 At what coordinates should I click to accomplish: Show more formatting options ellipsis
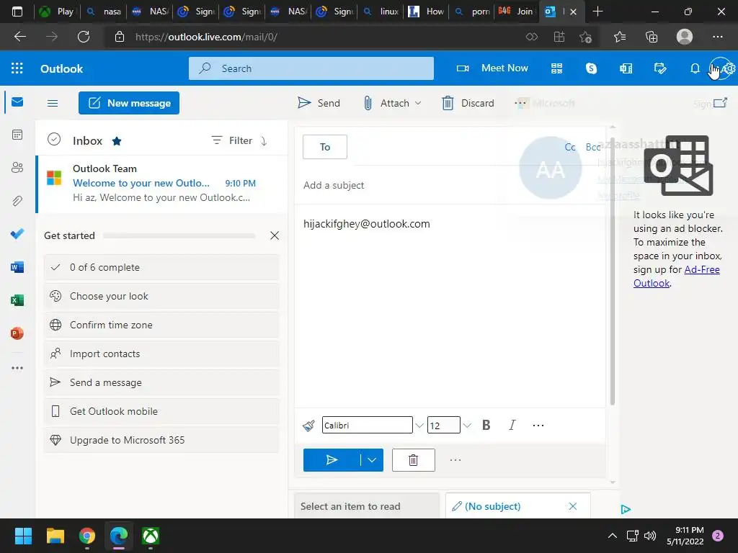(538, 425)
